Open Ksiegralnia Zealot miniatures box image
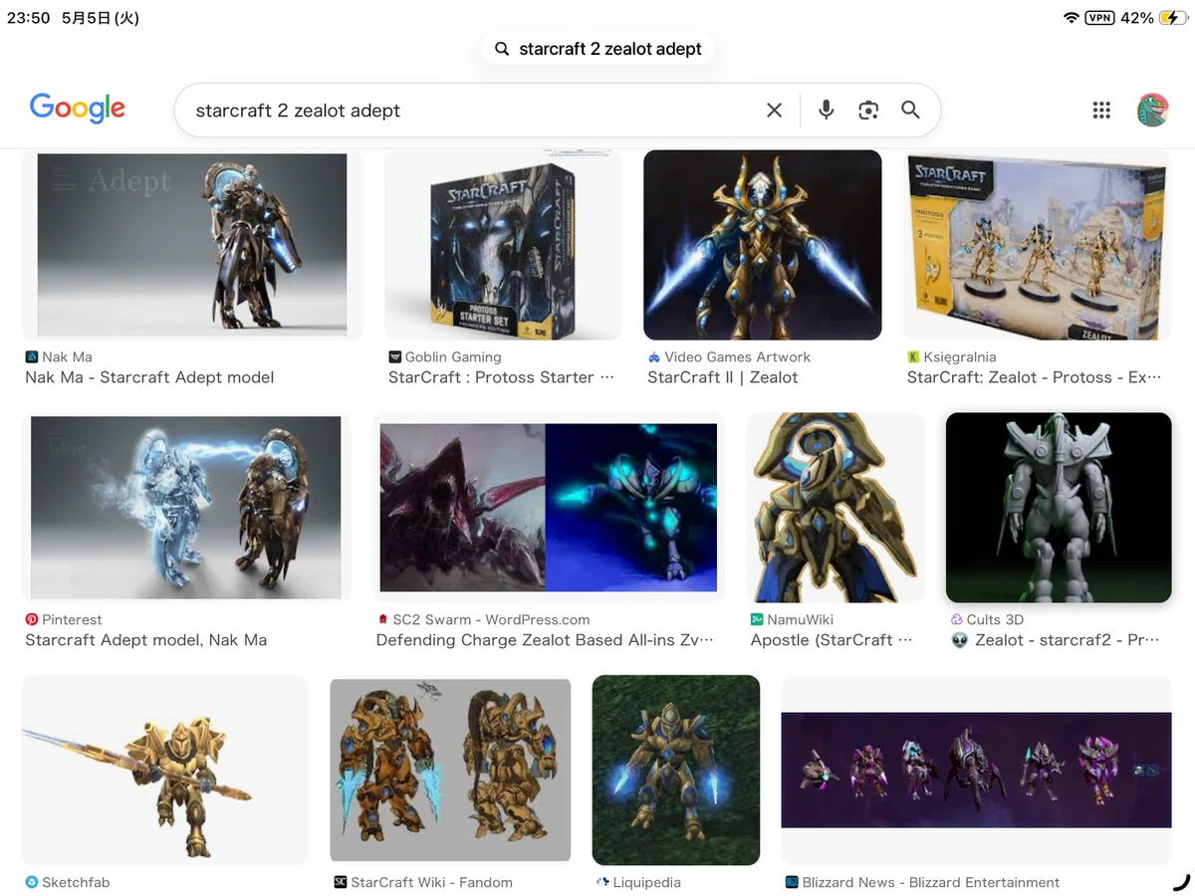 click(1037, 245)
